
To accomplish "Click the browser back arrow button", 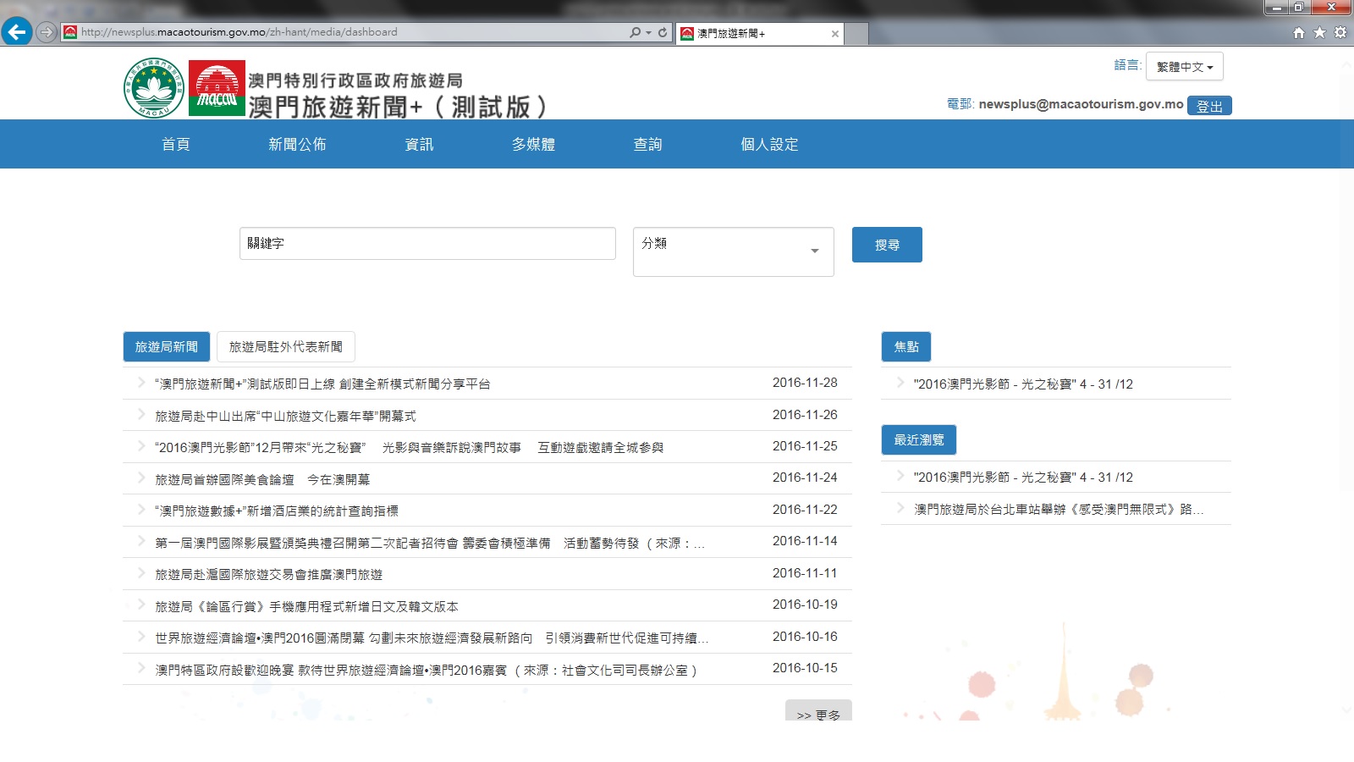I will [x=17, y=32].
